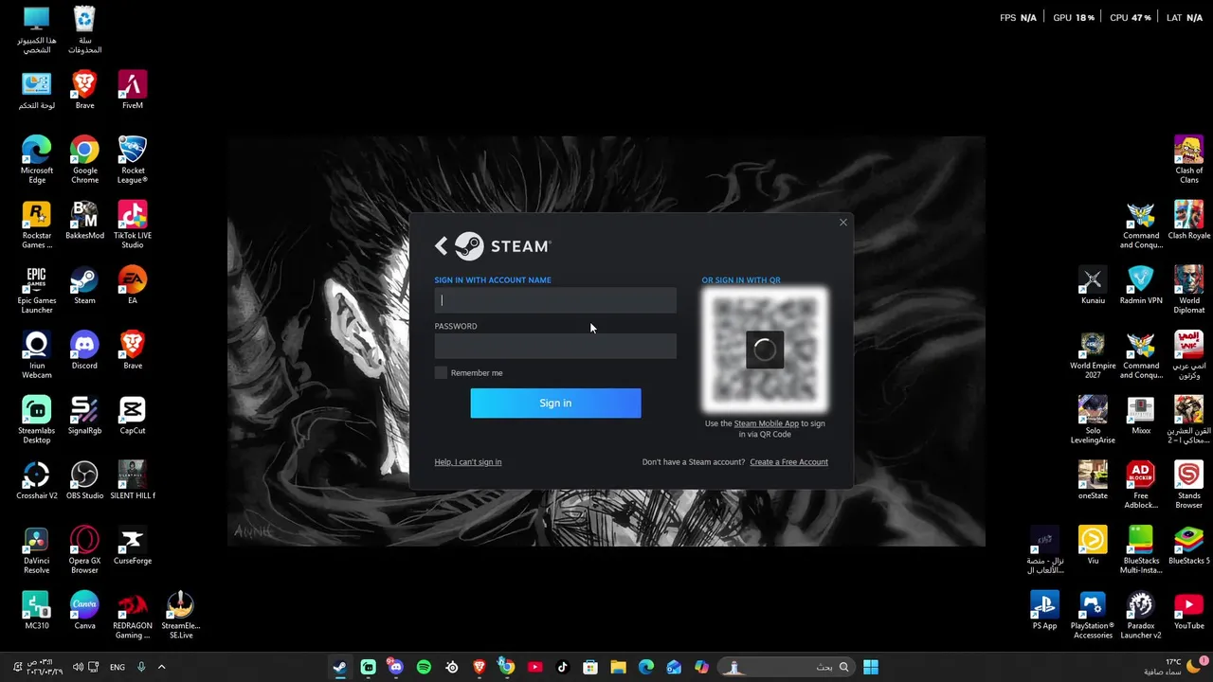Open PS App desktop icon
Screen dimensions: 1213x682
tap(1044, 609)
